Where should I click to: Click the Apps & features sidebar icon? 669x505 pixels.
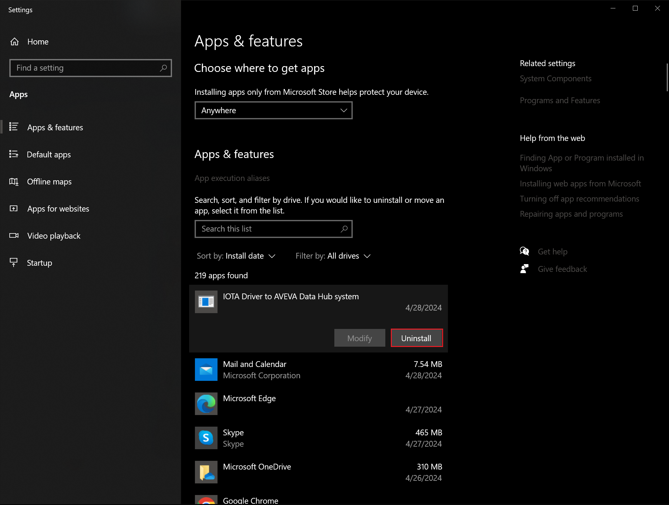pyautogui.click(x=14, y=127)
